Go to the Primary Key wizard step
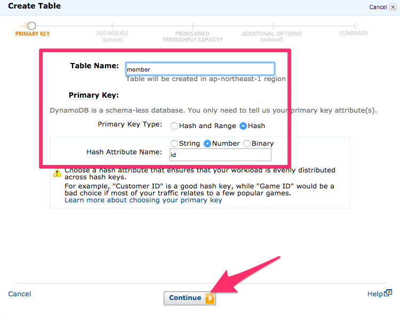The image size is (400, 316). [33, 34]
